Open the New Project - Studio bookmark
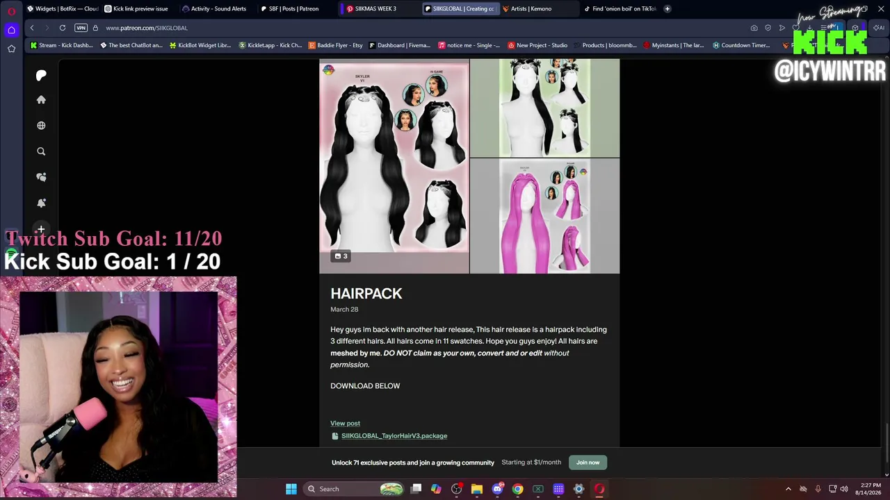Viewport: 890px width, 500px height. tap(537, 45)
